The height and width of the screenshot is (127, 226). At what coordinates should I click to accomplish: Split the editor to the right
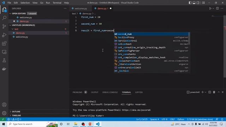(218, 8)
